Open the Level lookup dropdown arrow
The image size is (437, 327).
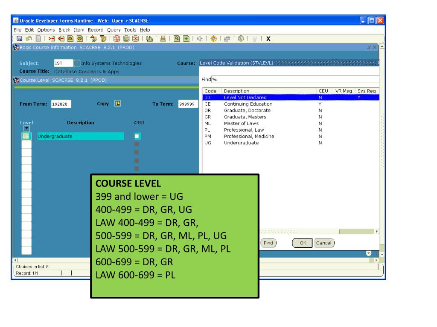coord(26,129)
